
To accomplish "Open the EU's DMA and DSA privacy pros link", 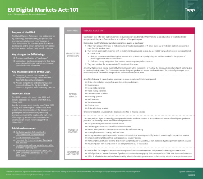I will [34, 146].
